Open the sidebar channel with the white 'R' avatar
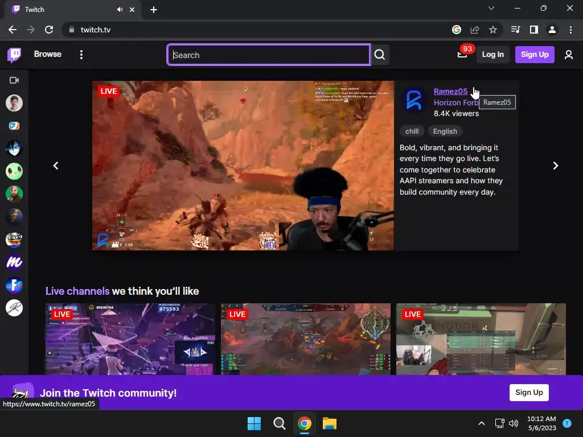The width and height of the screenshot is (583, 437). tap(14, 308)
